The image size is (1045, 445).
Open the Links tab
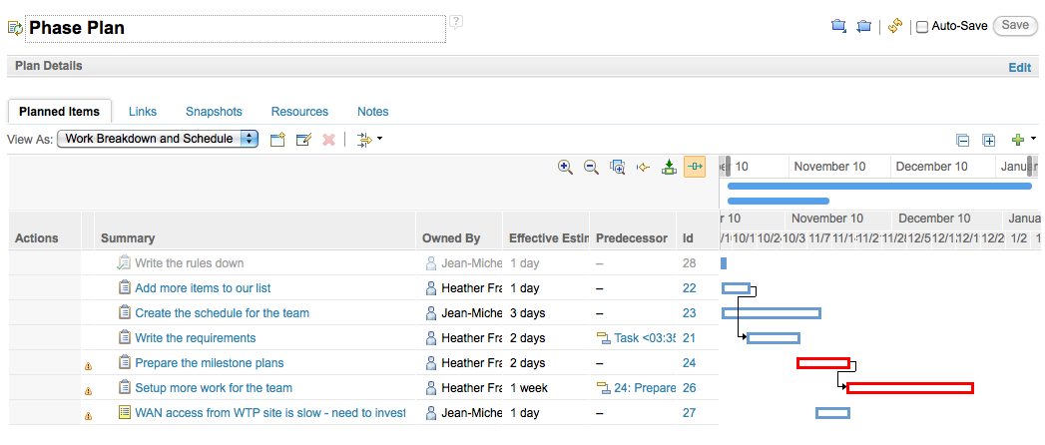143,112
